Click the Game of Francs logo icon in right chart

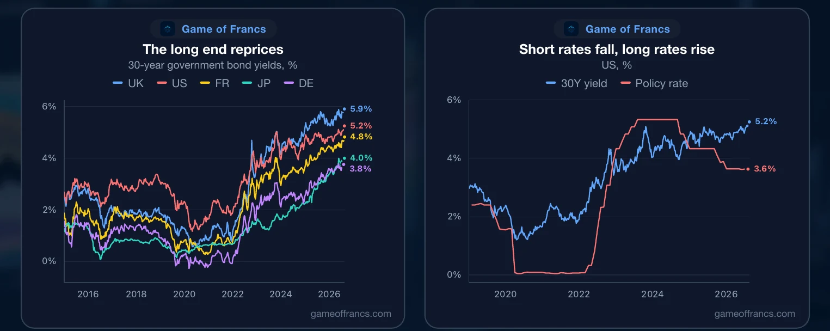tap(571, 29)
